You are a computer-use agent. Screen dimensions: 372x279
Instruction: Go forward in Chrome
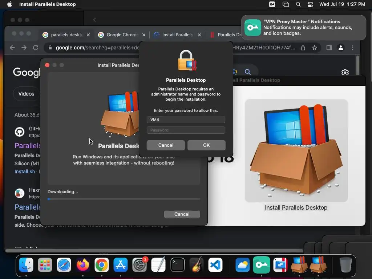click(x=24, y=48)
